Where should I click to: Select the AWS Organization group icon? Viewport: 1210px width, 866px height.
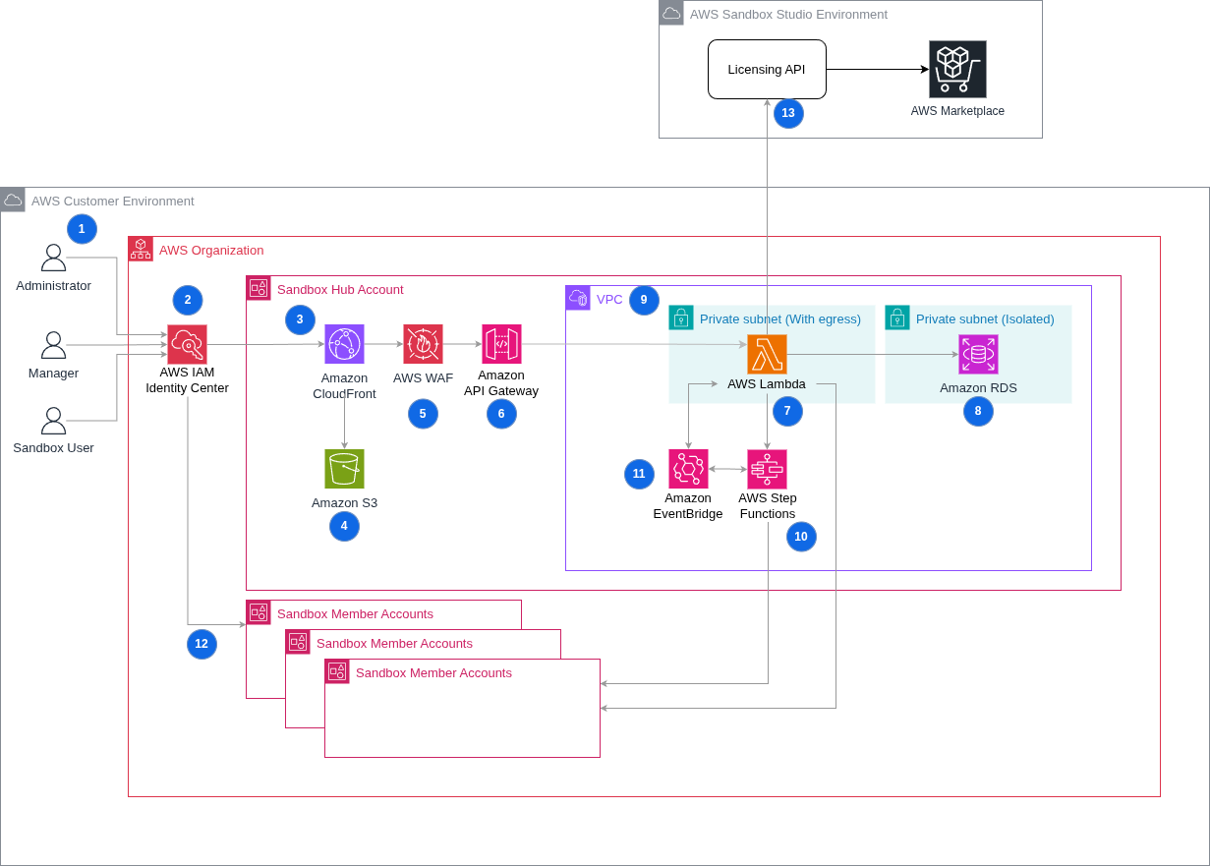(140, 249)
